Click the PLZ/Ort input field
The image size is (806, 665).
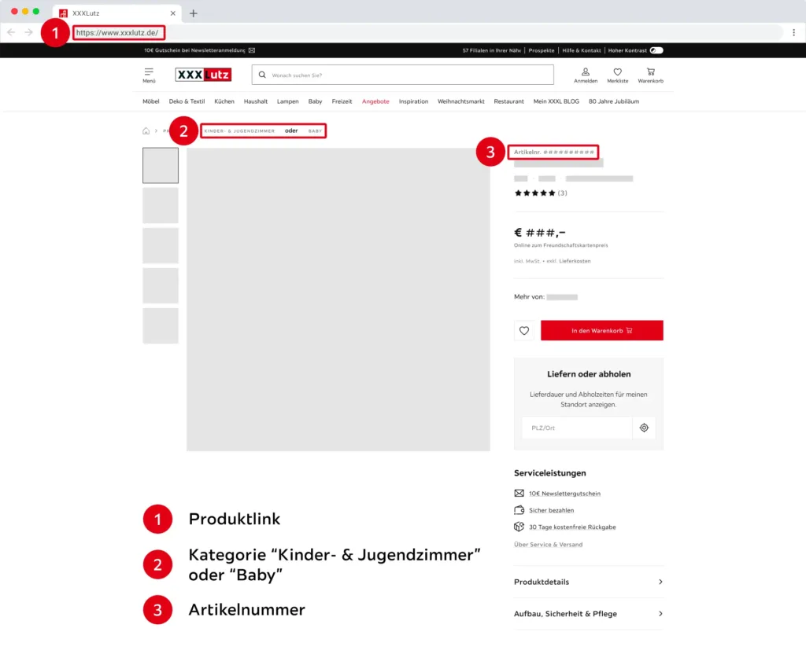(576, 428)
